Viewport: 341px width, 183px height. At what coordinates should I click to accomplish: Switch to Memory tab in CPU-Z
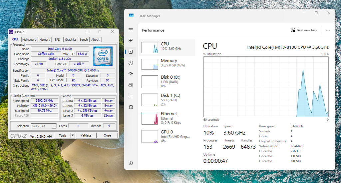pyautogui.click(x=45, y=40)
